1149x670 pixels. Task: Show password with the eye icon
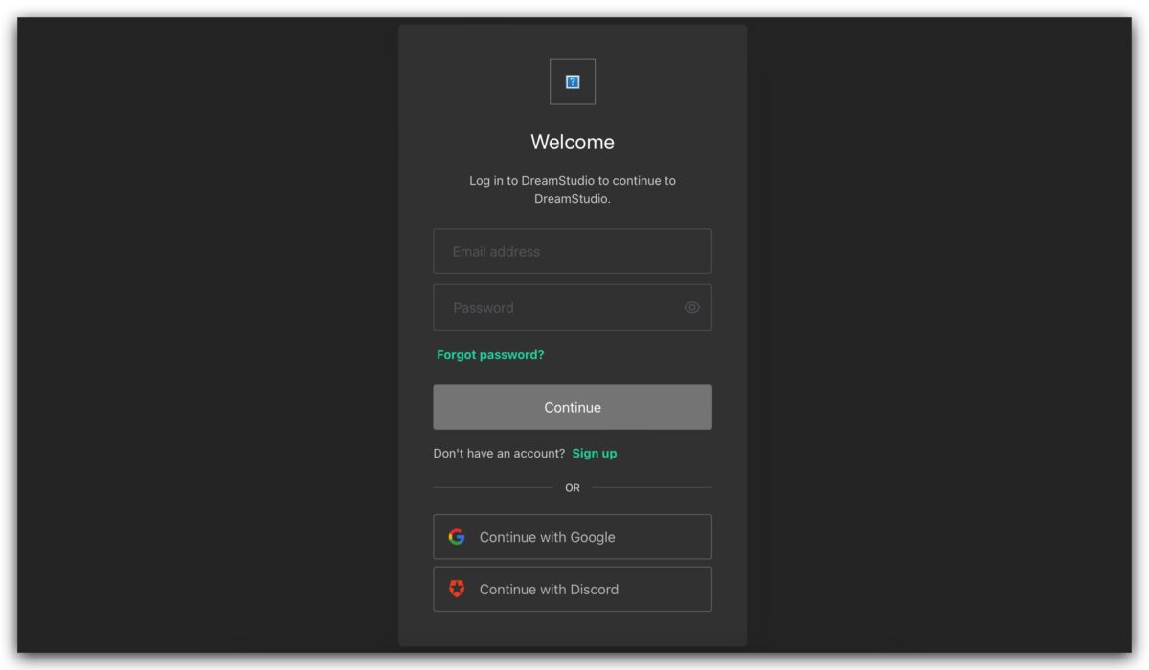692,307
